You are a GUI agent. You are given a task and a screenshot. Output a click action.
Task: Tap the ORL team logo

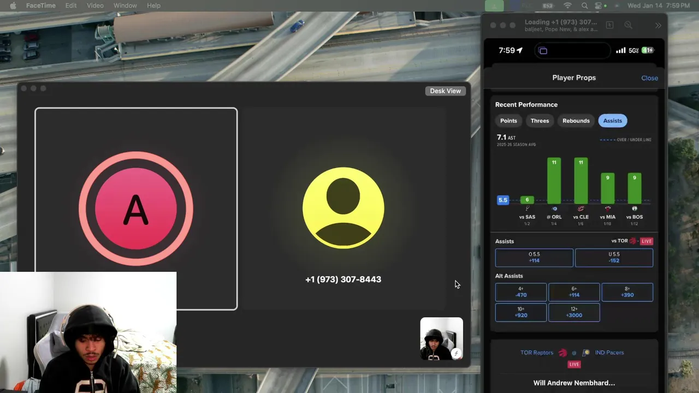[x=554, y=209]
